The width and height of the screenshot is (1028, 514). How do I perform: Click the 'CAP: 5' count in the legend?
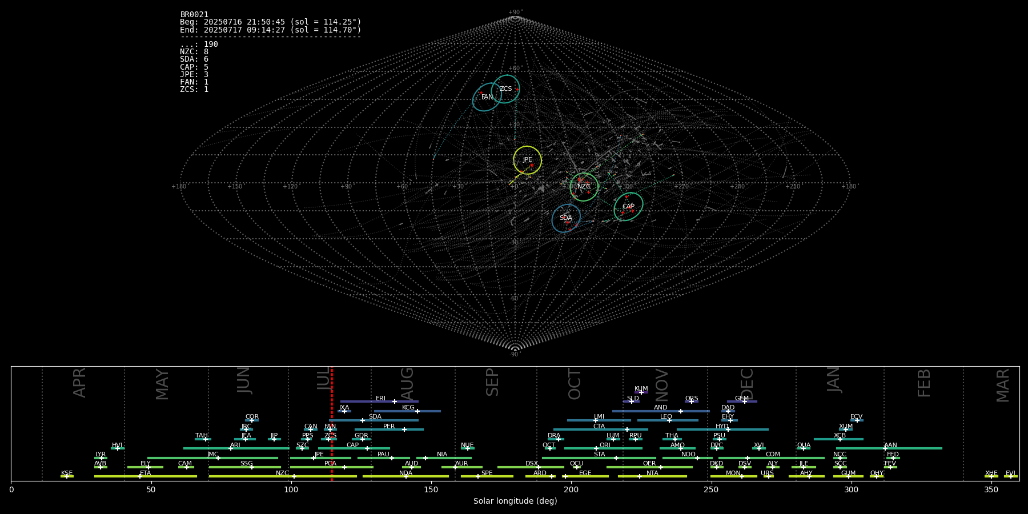click(194, 67)
